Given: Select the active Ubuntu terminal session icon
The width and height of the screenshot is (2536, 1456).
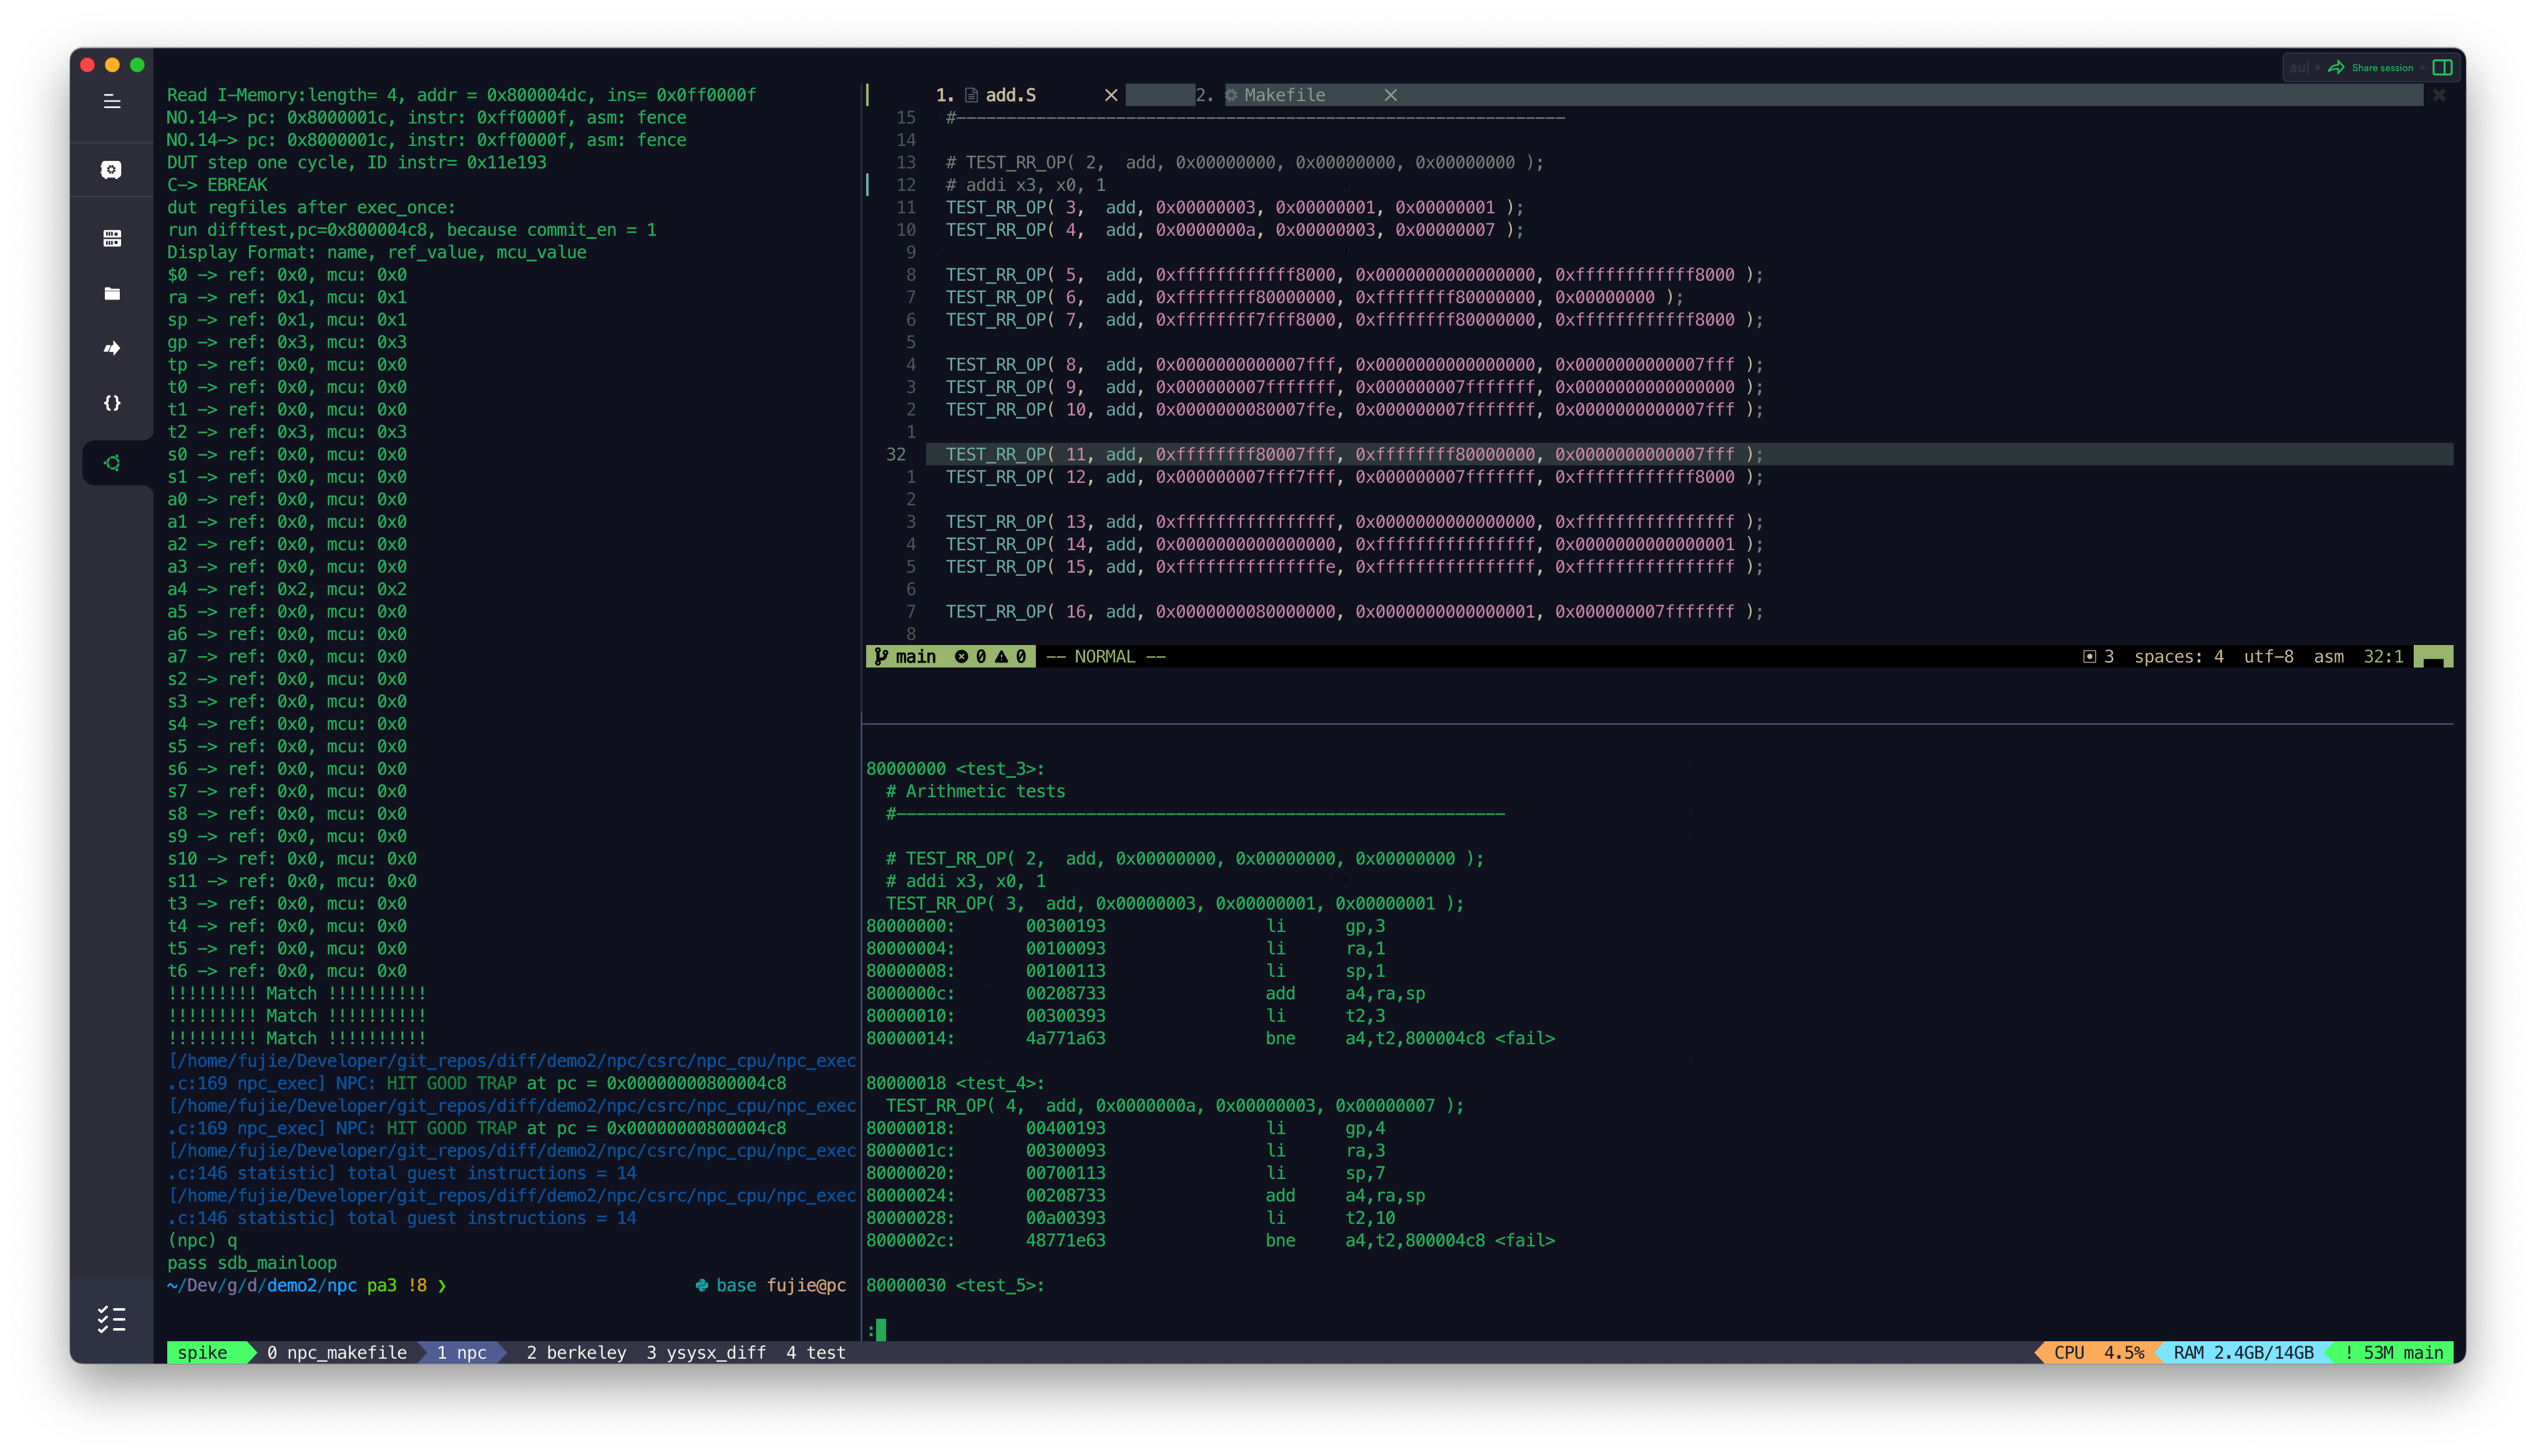Looking at the screenshot, I should (112, 463).
